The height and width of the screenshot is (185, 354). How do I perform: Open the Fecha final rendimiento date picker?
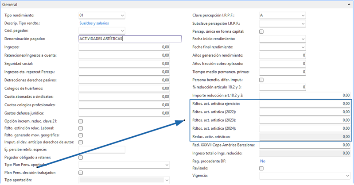tap(303, 47)
